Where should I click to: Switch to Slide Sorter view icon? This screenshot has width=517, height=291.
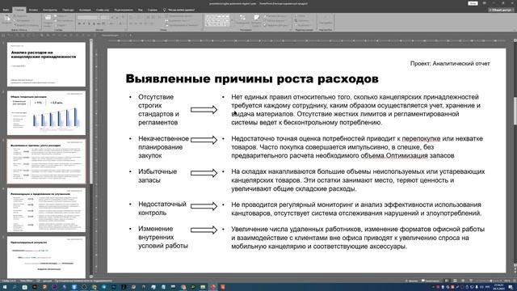455,280
